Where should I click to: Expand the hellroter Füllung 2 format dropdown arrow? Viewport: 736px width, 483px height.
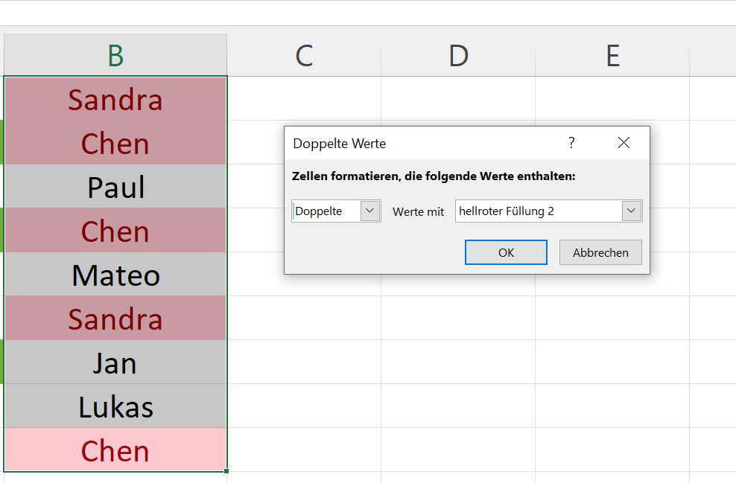(631, 211)
